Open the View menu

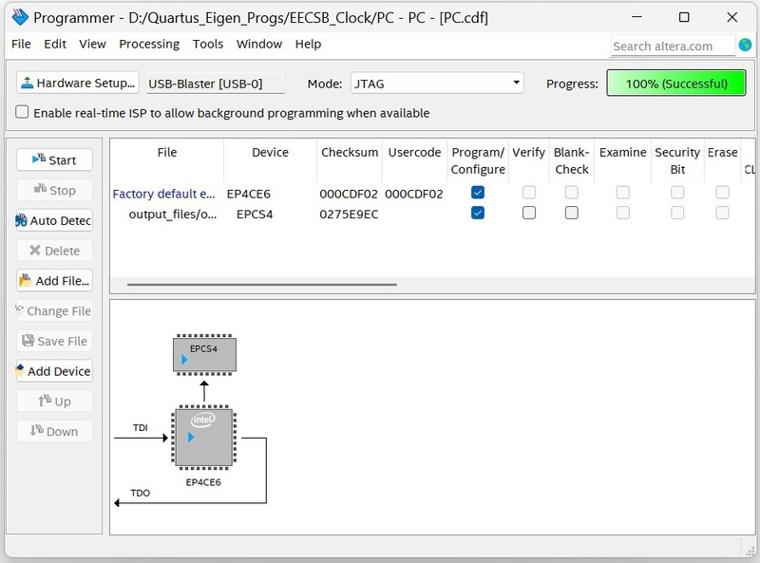click(x=92, y=44)
